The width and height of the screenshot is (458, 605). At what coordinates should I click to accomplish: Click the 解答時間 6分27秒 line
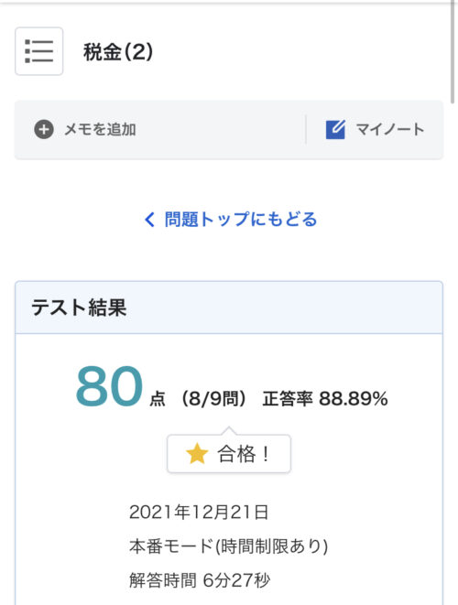(200, 580)
